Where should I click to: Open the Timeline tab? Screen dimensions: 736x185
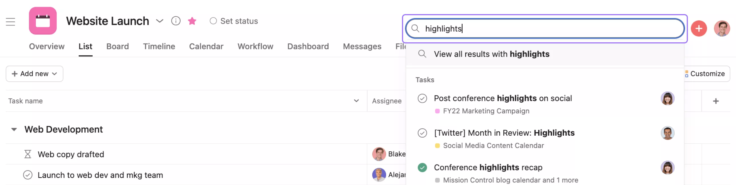pos(159,47)
